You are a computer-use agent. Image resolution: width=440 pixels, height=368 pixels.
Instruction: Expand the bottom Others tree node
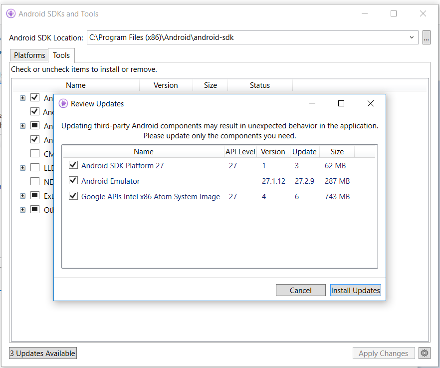[22, 210]
